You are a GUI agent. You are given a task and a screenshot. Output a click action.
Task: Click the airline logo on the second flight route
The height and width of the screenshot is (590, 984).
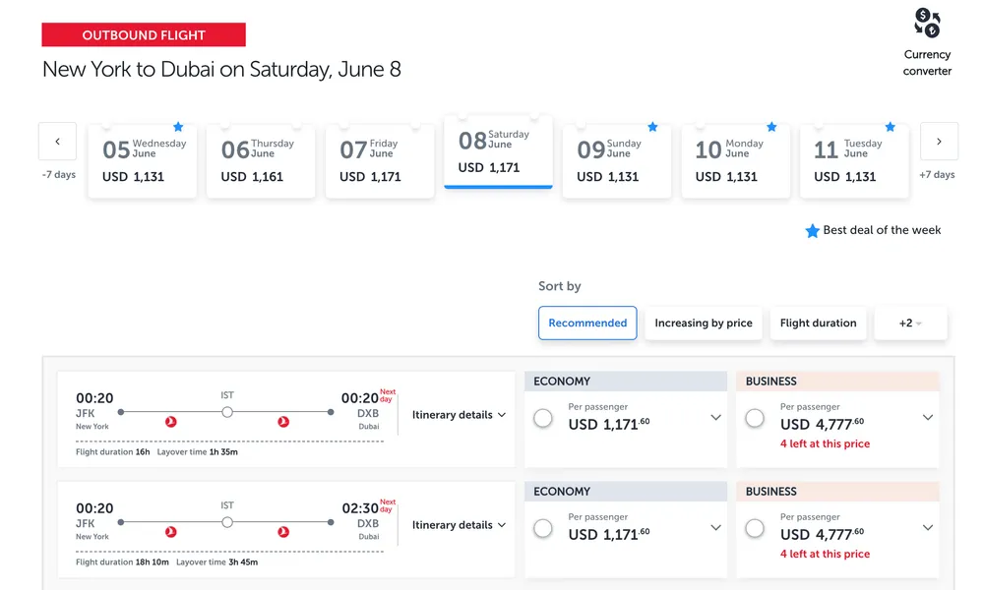(171, 531)
